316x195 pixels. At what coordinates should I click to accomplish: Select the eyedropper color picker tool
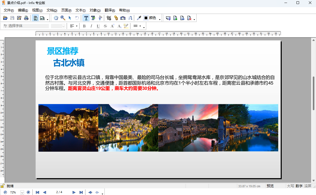pos(139,18)
